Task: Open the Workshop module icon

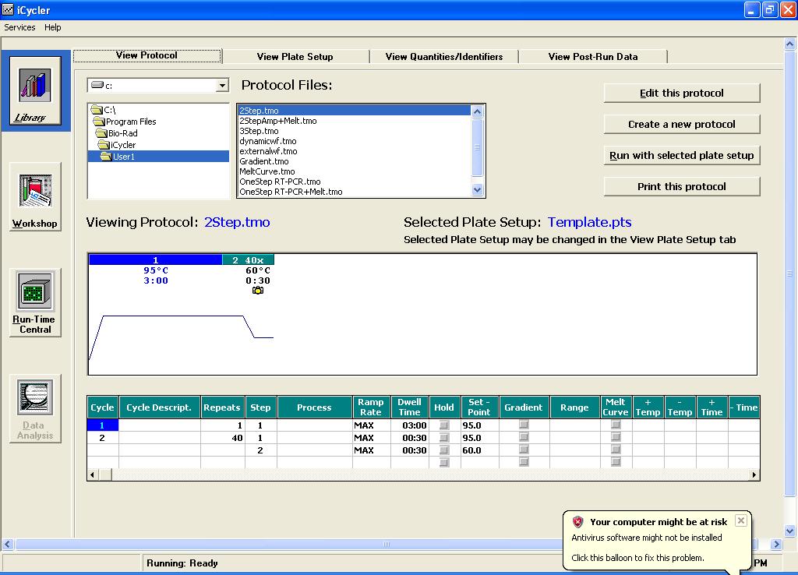Action: [35, 197]
